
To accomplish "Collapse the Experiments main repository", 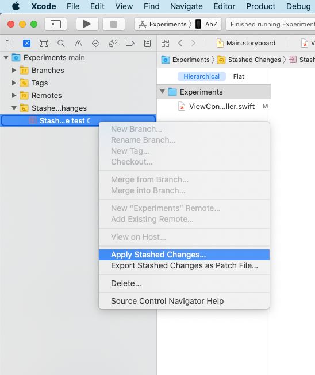I will click(x=6, y=58).
